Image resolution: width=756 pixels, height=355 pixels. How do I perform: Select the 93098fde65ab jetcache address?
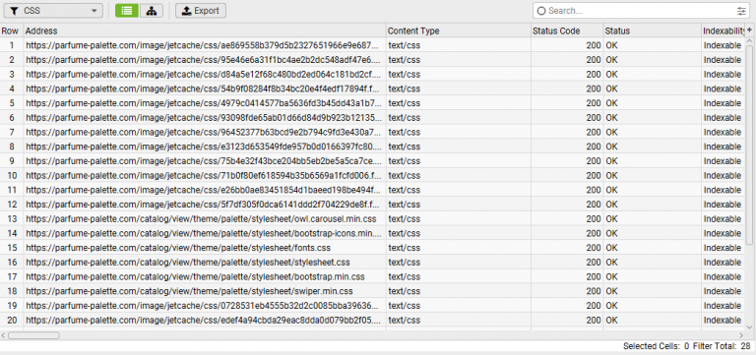pos(204,118)
